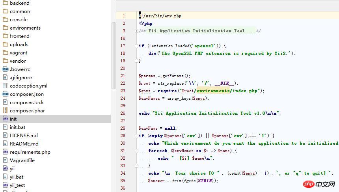Click the composer.phar file name
The image size is (339, 192).
click(27, 111)
